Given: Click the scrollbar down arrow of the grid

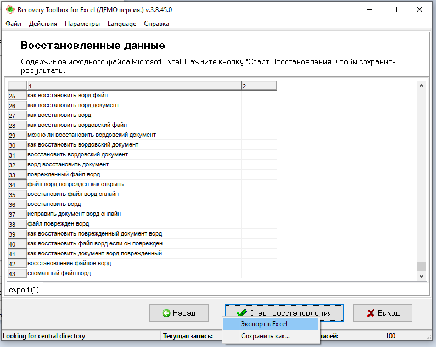Looking at the screenshot, I should click(421, 276).
